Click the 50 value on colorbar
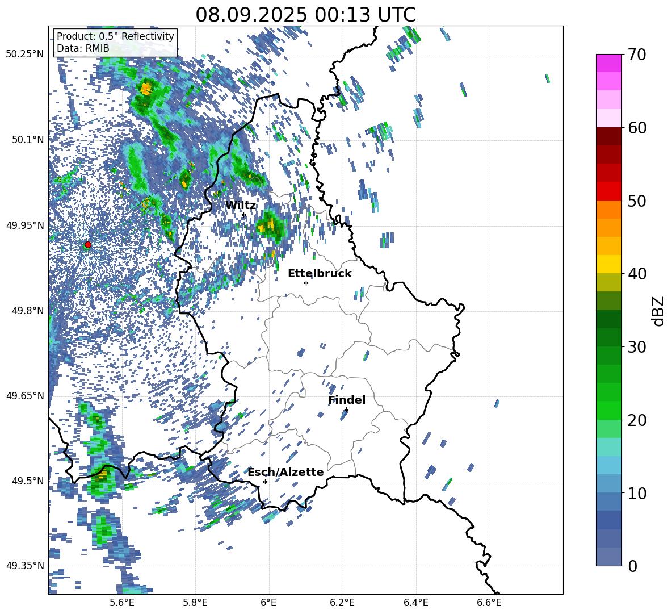The width and height of the screenshot is (672, 614). point(637,201)
